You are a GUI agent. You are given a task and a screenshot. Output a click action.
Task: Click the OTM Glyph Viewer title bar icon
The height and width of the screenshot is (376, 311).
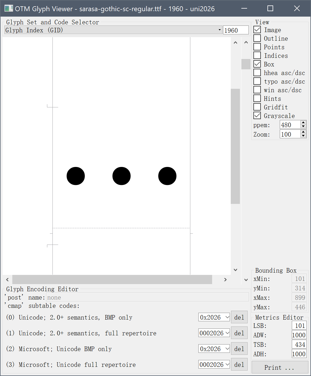pyautogui.click(x=9, y=9)
